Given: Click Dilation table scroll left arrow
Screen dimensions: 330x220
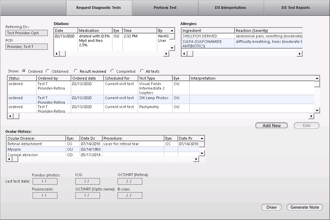Looking at the screenshot, I should (56, 54).
